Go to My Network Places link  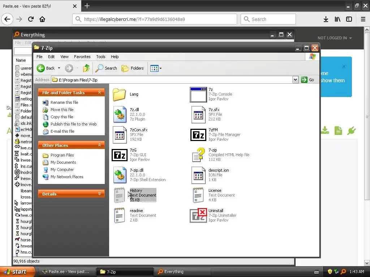[x=67, y=177]
